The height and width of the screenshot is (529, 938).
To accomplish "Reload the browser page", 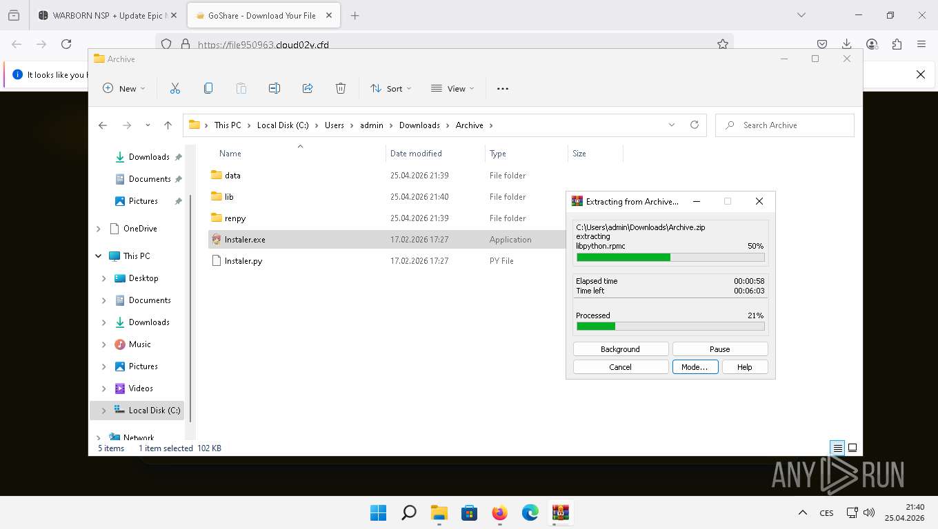I will pyautogui.click(x=66, y=44).
